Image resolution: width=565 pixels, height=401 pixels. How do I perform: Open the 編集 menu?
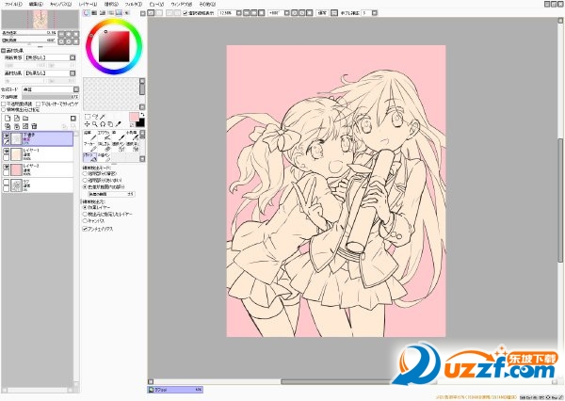pyautogui.click(x=36, y=5)
